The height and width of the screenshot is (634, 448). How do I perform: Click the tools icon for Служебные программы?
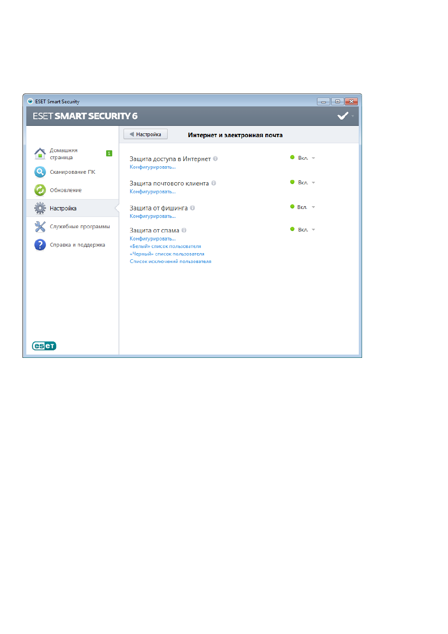click(x=40, y=226)
